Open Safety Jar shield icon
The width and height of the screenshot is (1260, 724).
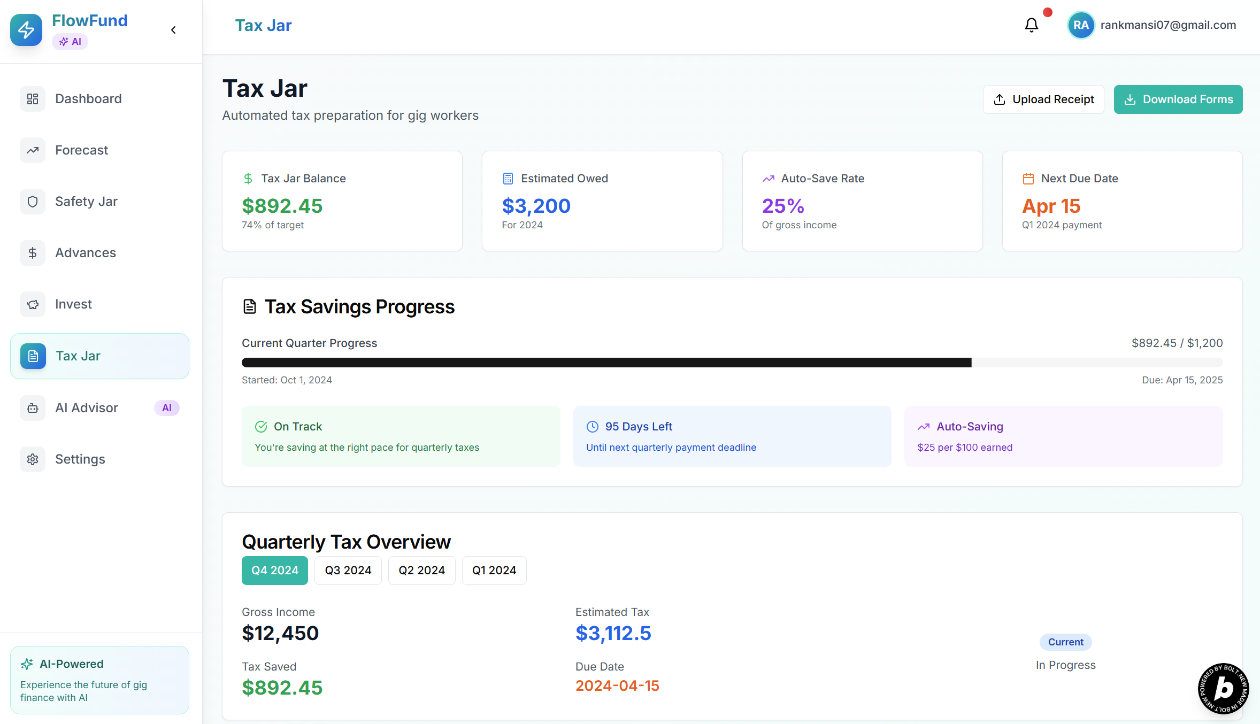click(x=33, y=202)
